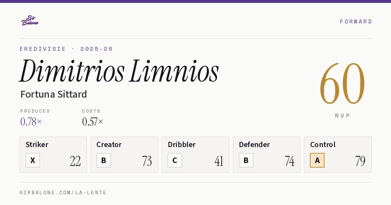Image resolution: width=391 pixels, height=205 pixels.
Task: Click the Control score 79
Action: point(360,161)
